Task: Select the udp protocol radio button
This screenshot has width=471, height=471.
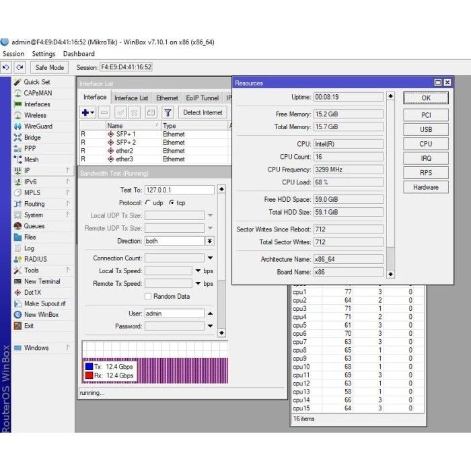Action: 148,203
